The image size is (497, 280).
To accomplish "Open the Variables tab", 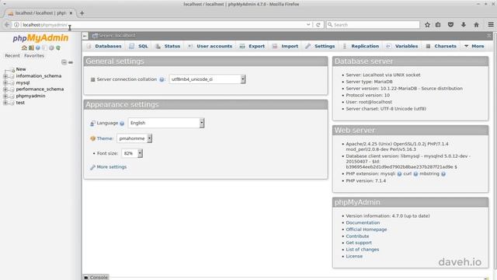I will (402, 46).
